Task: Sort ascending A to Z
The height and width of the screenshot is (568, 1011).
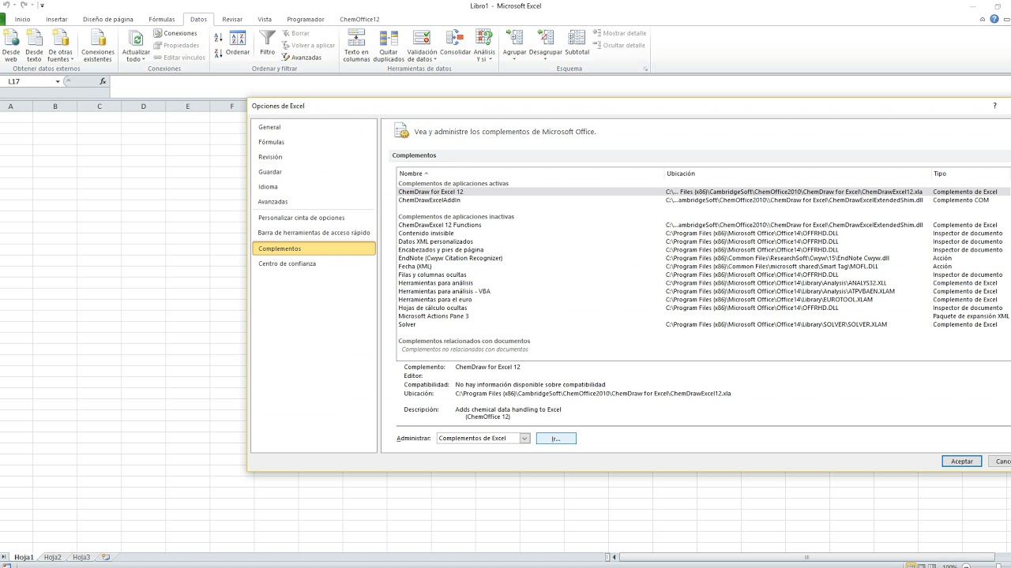Action: tap(219, 37)
